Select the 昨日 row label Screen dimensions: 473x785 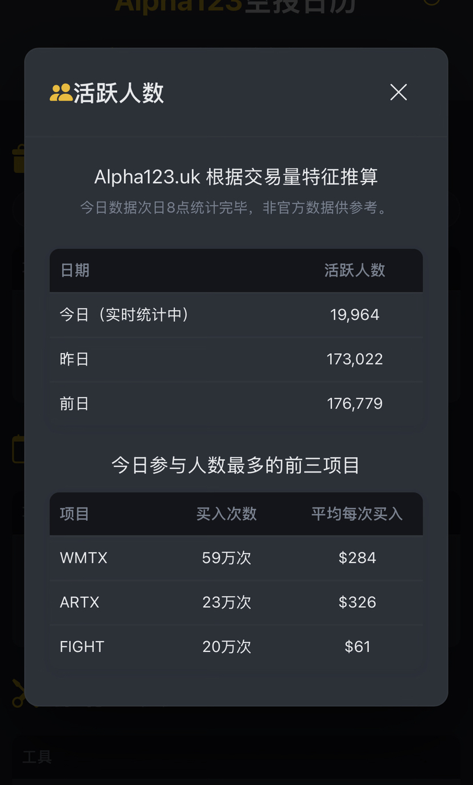point(75,359)
